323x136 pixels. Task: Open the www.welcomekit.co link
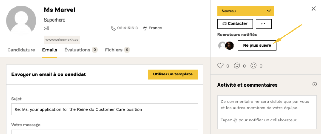point(62,40)
